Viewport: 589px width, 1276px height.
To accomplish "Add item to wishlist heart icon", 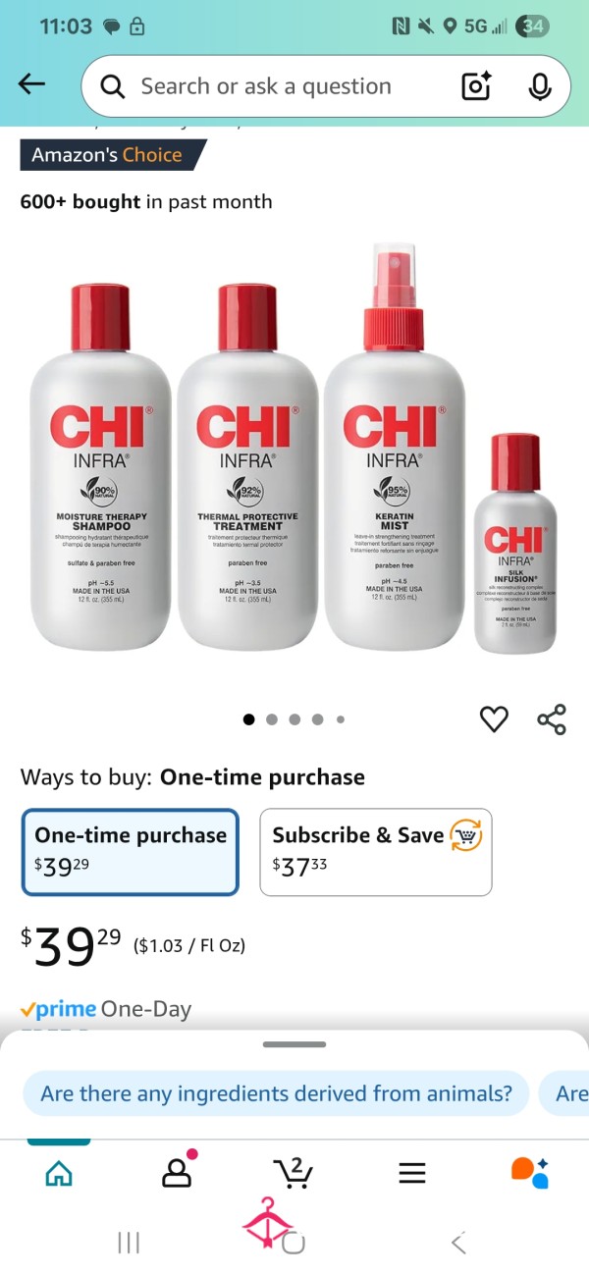I will coord(494,719).
